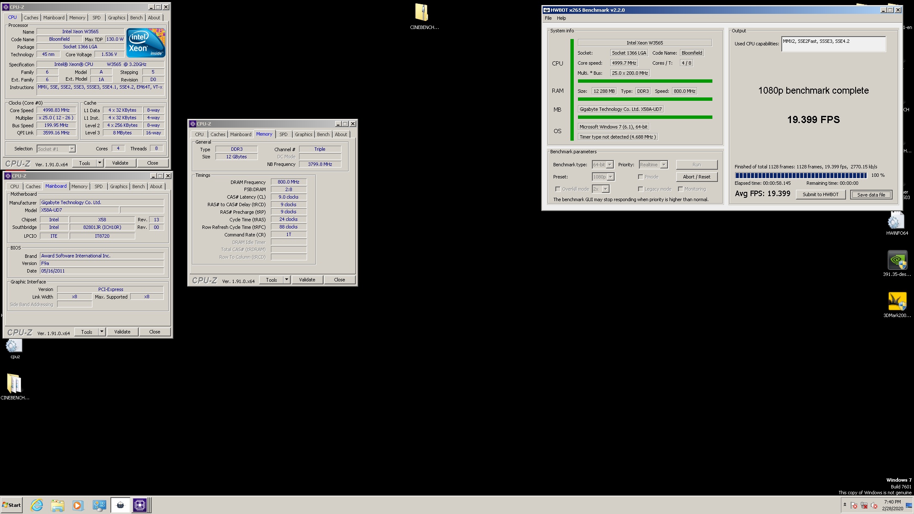Image resolution: width=914 pixels, height=514 pixels.
Task: Switch to CPU-Z taskbar button
Action: (x=140, y=505)
